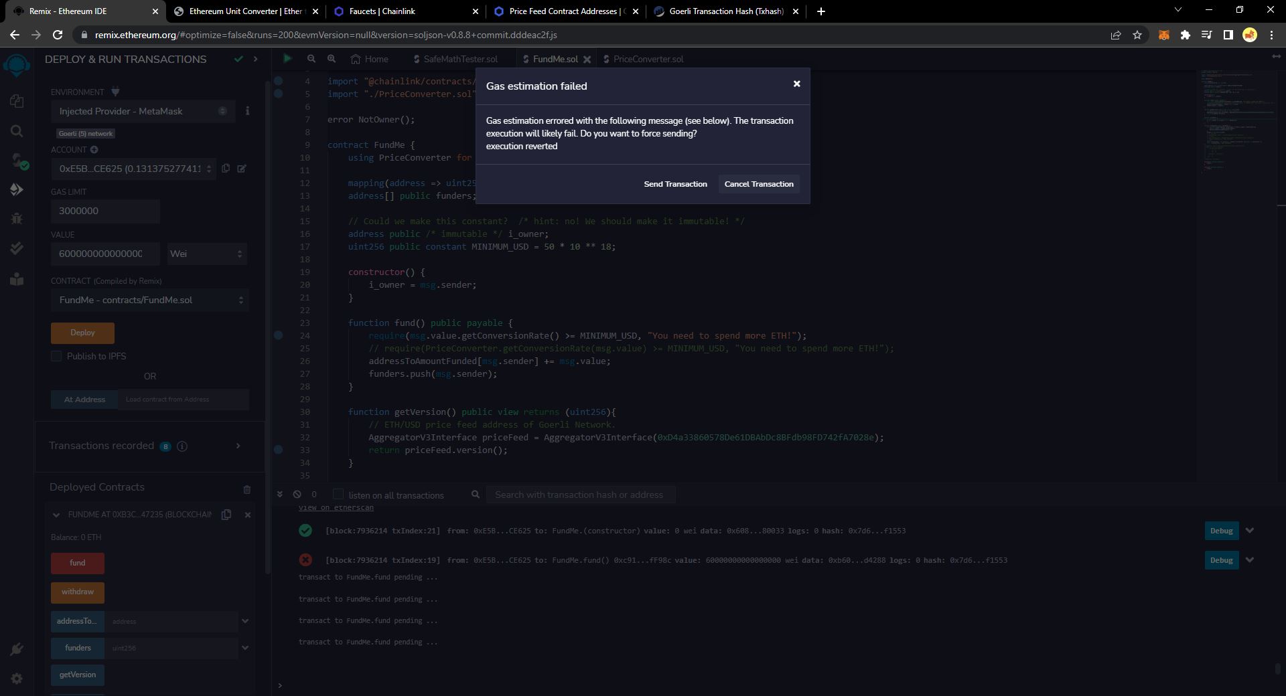
Task: Open the Remix settings gear panel
Action: pyautogui.click(x=17, y=678)
